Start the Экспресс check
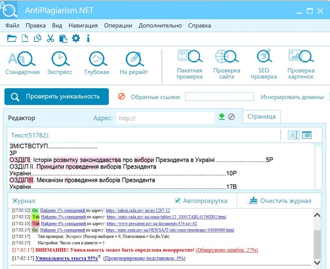This screenshot has height=269, width=330. 60,63
